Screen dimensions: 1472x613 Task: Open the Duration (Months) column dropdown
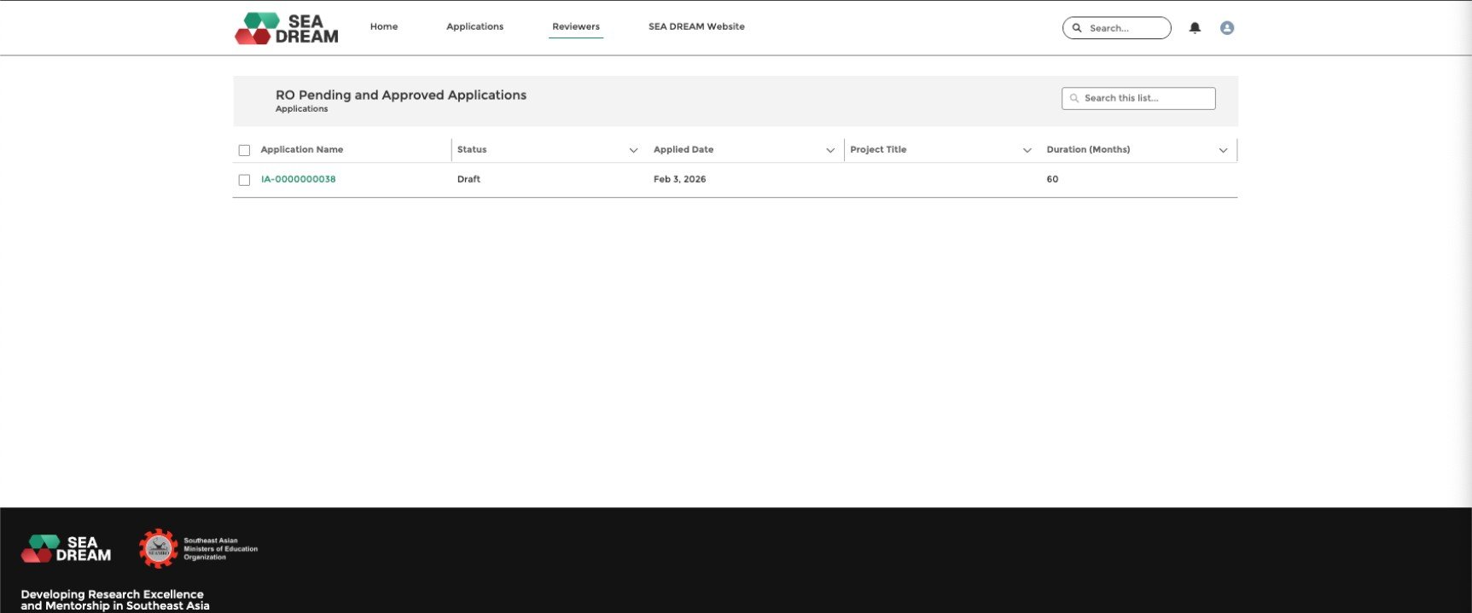pyautogui.click(x=1223, y=150)
